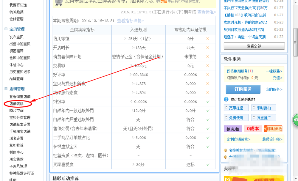The image size is (298, 181).
Task: Select the 流量推广 radio button
Action: pos(254,117)
